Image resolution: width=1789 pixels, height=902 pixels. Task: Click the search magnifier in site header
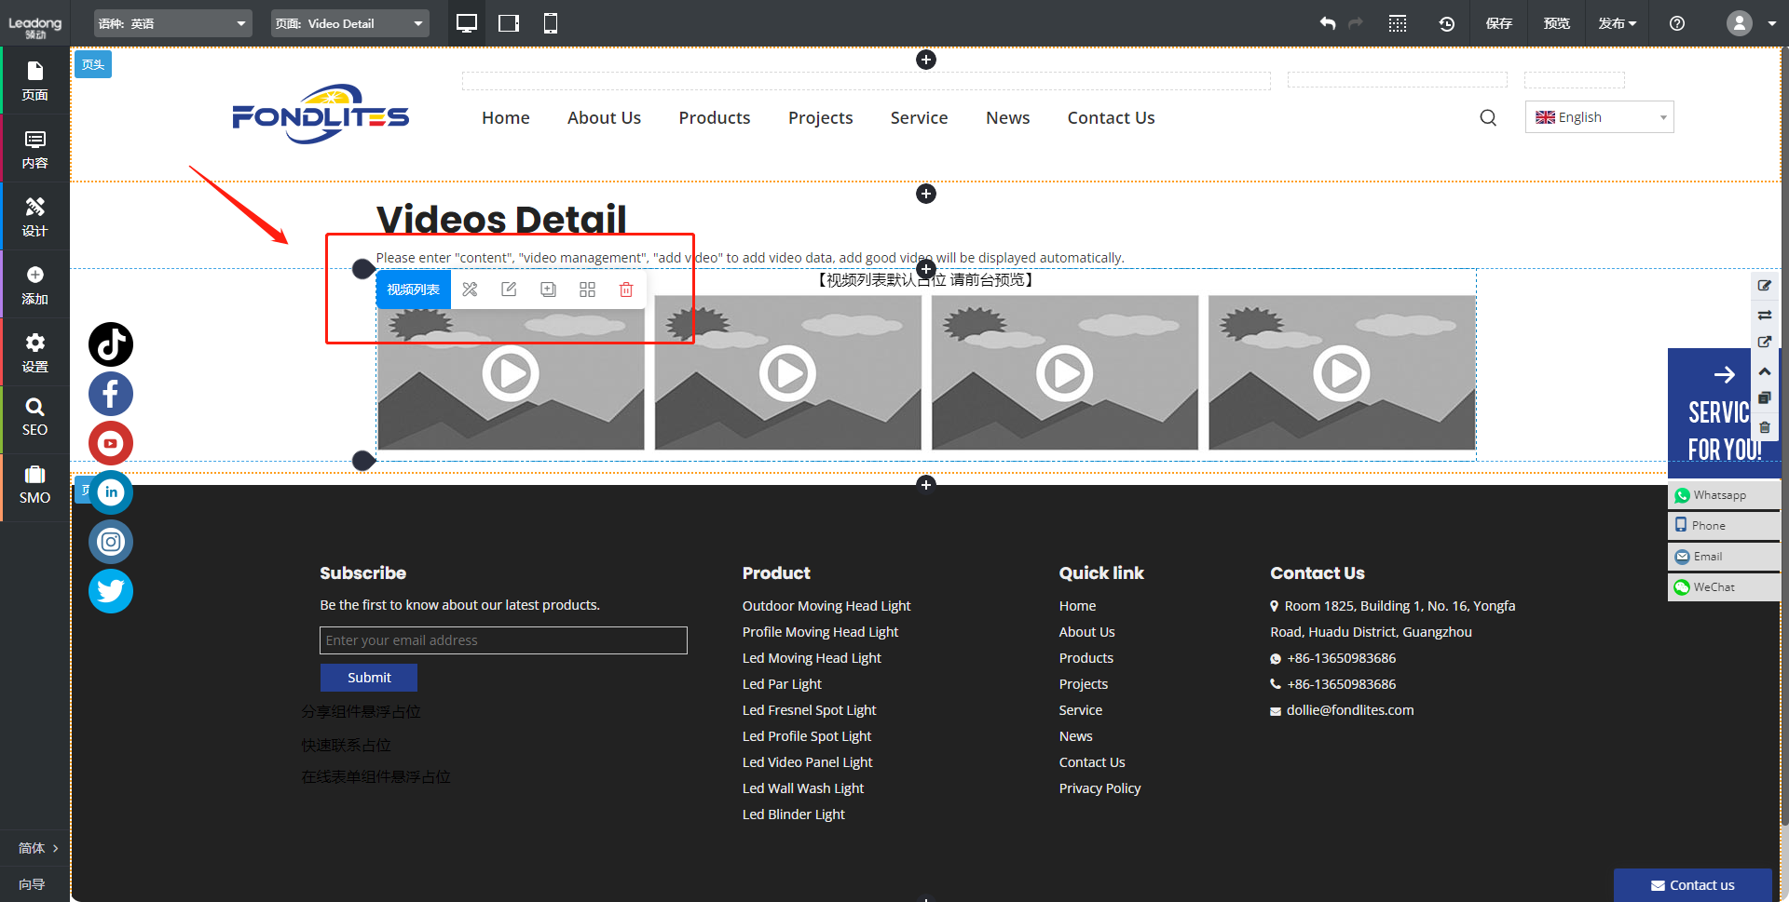pos(1488,117)
